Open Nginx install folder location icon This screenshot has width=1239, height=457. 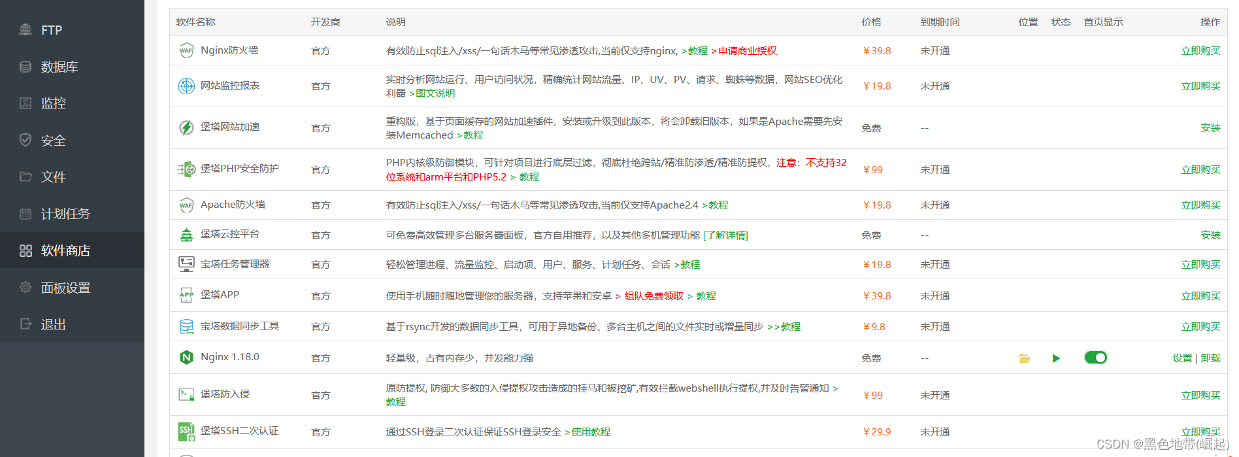click(1024, 358)
